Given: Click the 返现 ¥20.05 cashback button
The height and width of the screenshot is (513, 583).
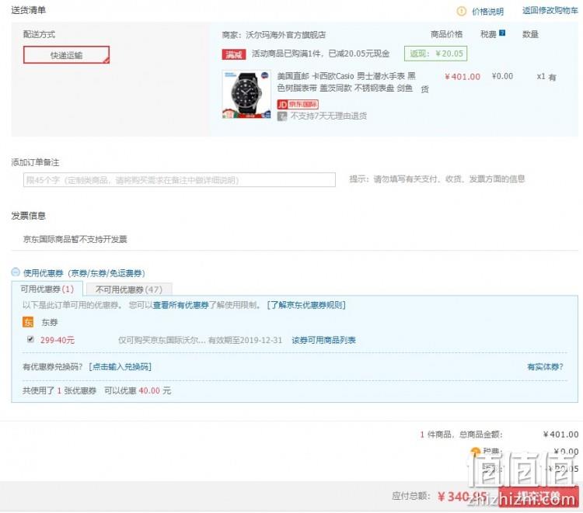Looking at the screenshot, I should pyautogui.click(x=436, y=54).
